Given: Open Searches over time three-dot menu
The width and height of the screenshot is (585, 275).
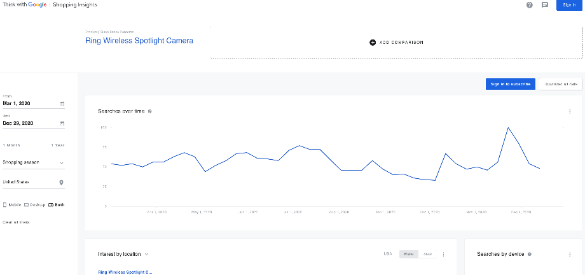Looking at the screenshot, I should tap(570, 111).
